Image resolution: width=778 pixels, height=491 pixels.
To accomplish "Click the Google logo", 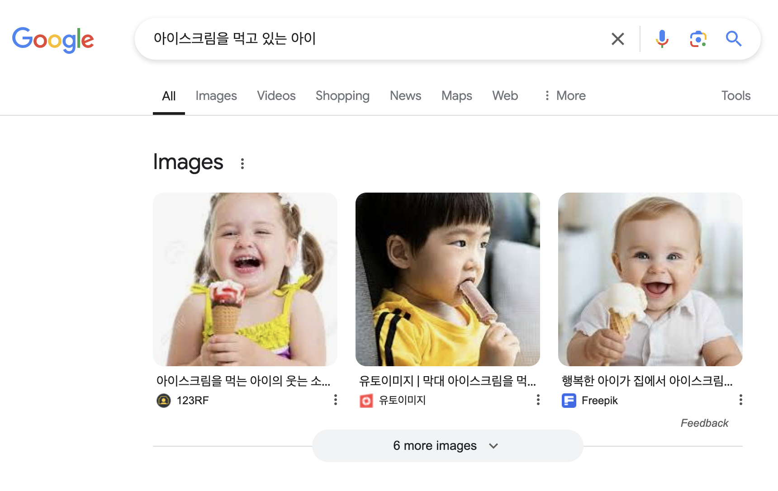I will pyautogui.click(x=53, y=40).
